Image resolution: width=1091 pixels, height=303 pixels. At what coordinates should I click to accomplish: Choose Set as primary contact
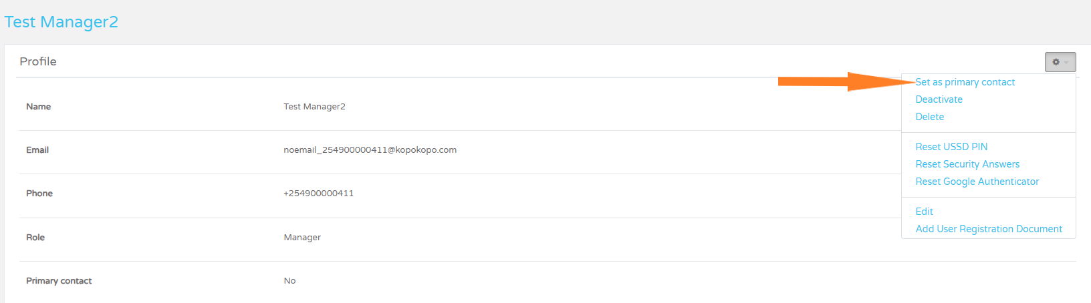pyautogui.click(x=965, y=82)
